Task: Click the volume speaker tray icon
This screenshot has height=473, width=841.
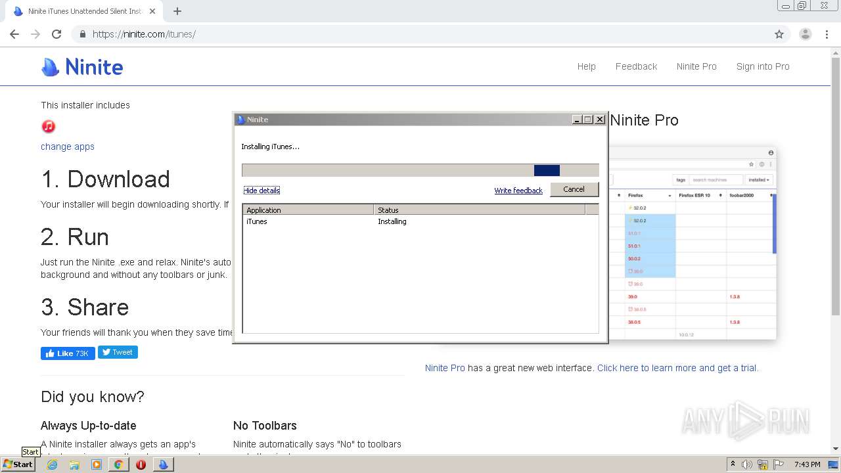Action: pos(747,464)
